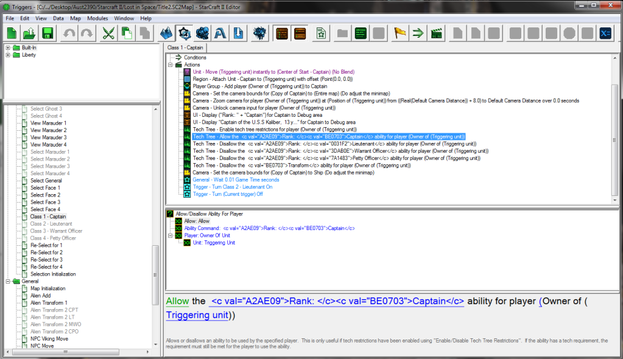
Task: Select the Allow: Allow parameter
Action: [x=197, y=221]
